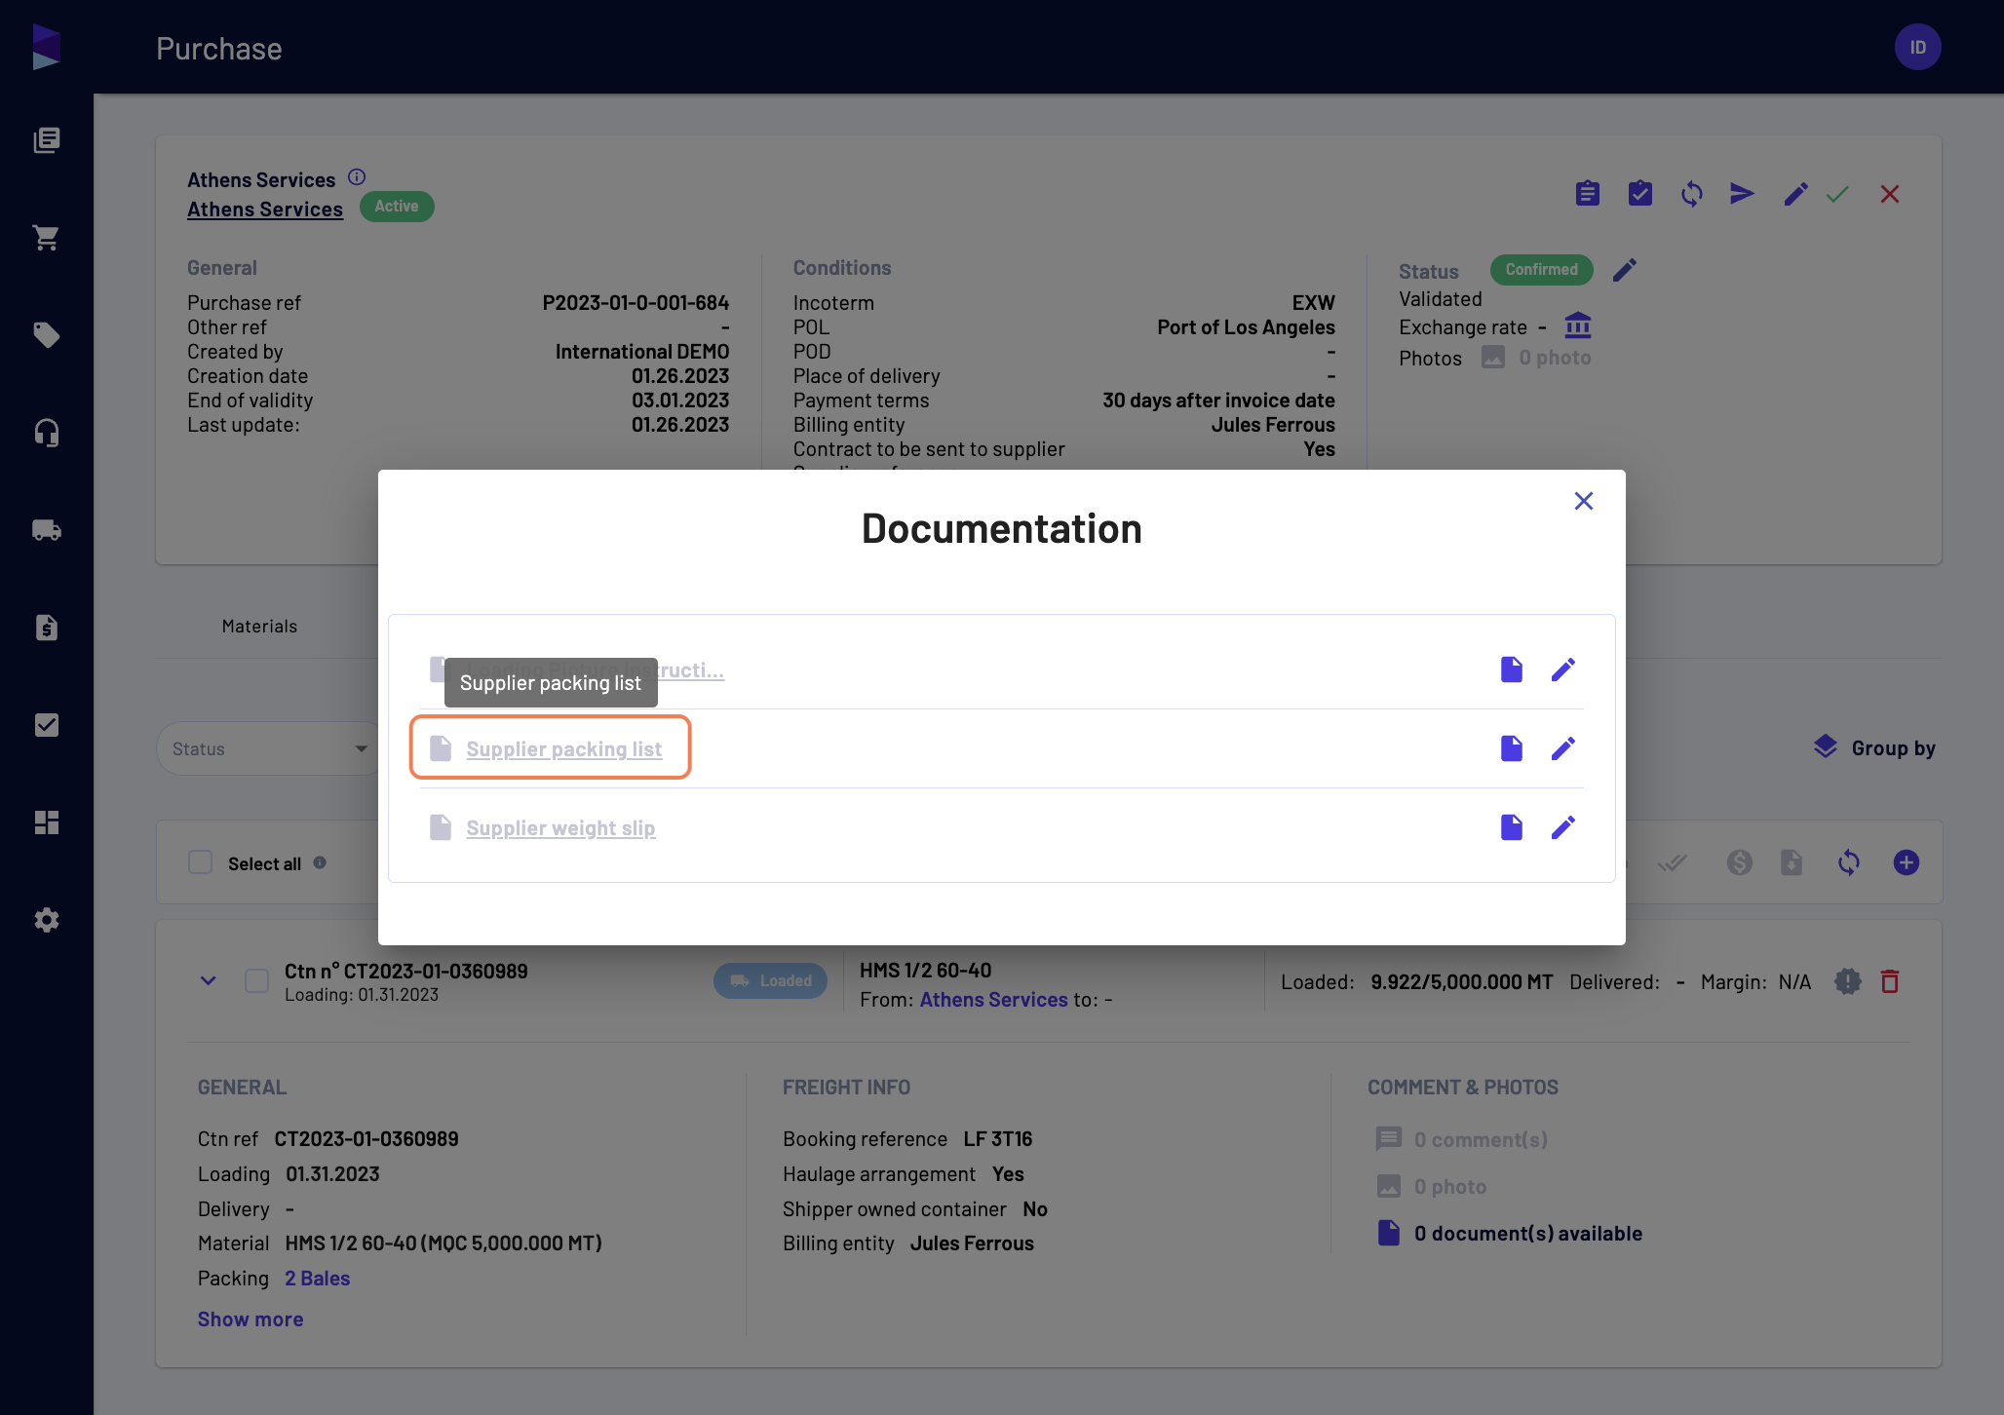This screenshot has height=1415, width=2004.
Task: Open the library icon in sidebar
Action: (46, 140)
